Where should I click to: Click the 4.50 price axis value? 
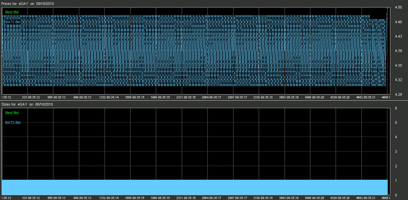click(399, 7)
